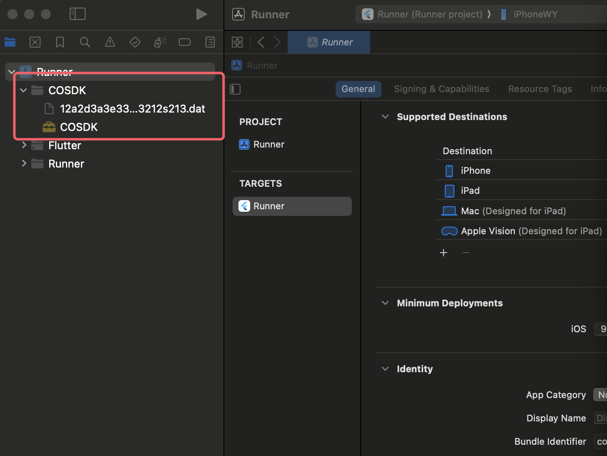This screenshot has width=607, height=456.
Task: Select the iPad destination row
Action: 522,191
